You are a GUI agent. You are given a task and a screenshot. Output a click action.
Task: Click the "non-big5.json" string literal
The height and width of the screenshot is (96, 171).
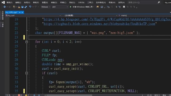(122, 33)
